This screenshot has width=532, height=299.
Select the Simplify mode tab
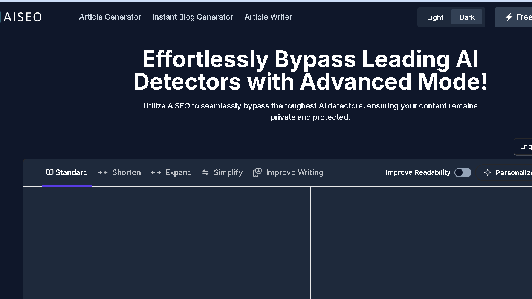(222, 172)
